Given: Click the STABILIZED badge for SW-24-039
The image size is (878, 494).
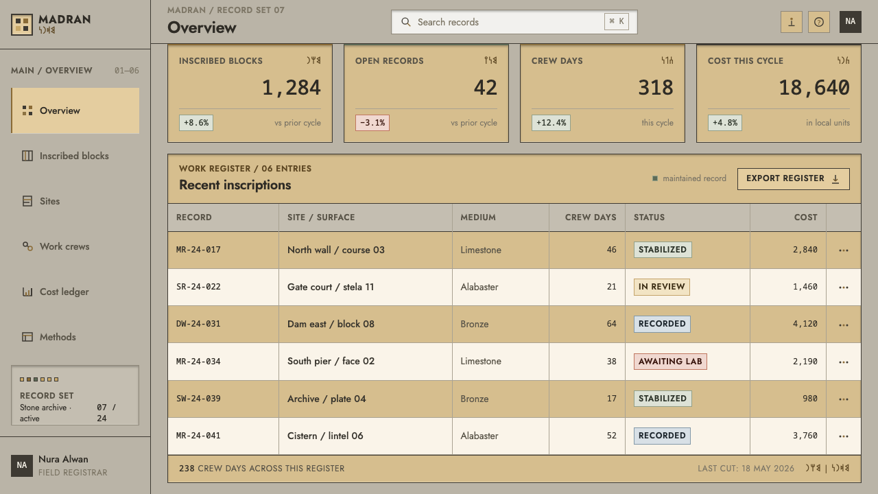Looking at the screenshot, I should coord(663,399).
